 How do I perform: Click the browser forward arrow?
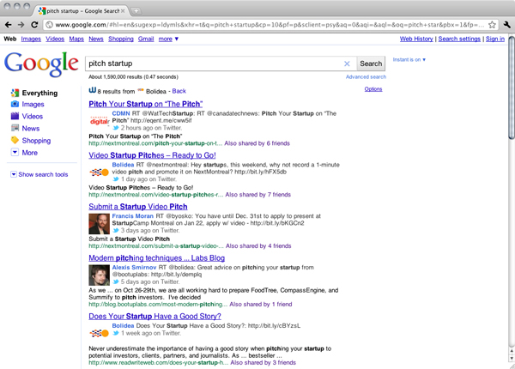point(21,25)
